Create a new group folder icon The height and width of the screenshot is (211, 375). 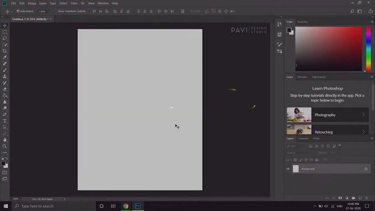point(353,198)
